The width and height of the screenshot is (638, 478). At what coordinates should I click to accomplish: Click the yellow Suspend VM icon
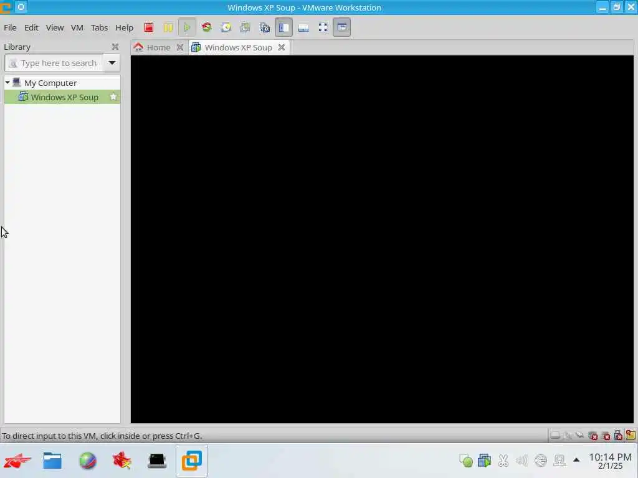coord(168,27)
